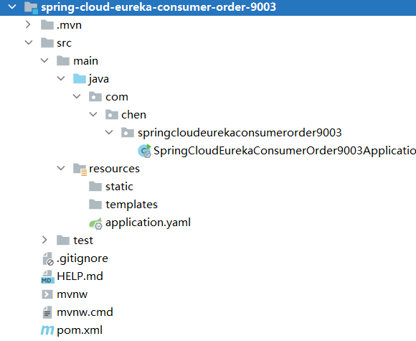
Task: Select the static folder
Action: [111, 187]
